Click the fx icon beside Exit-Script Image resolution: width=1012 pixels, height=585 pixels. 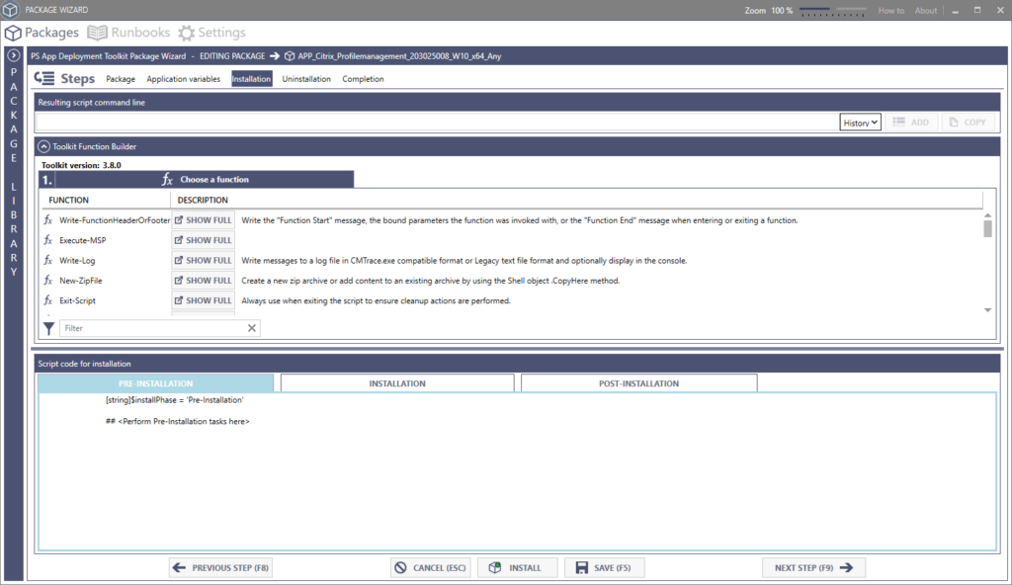[48, 300]
